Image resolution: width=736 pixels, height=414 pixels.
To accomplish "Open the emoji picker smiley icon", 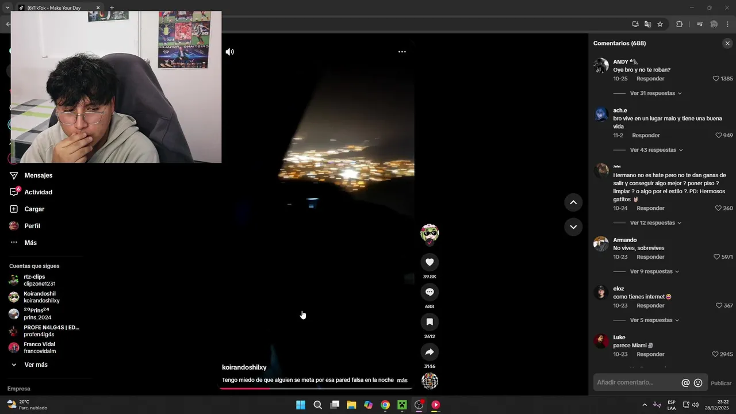I will [698, 383].
